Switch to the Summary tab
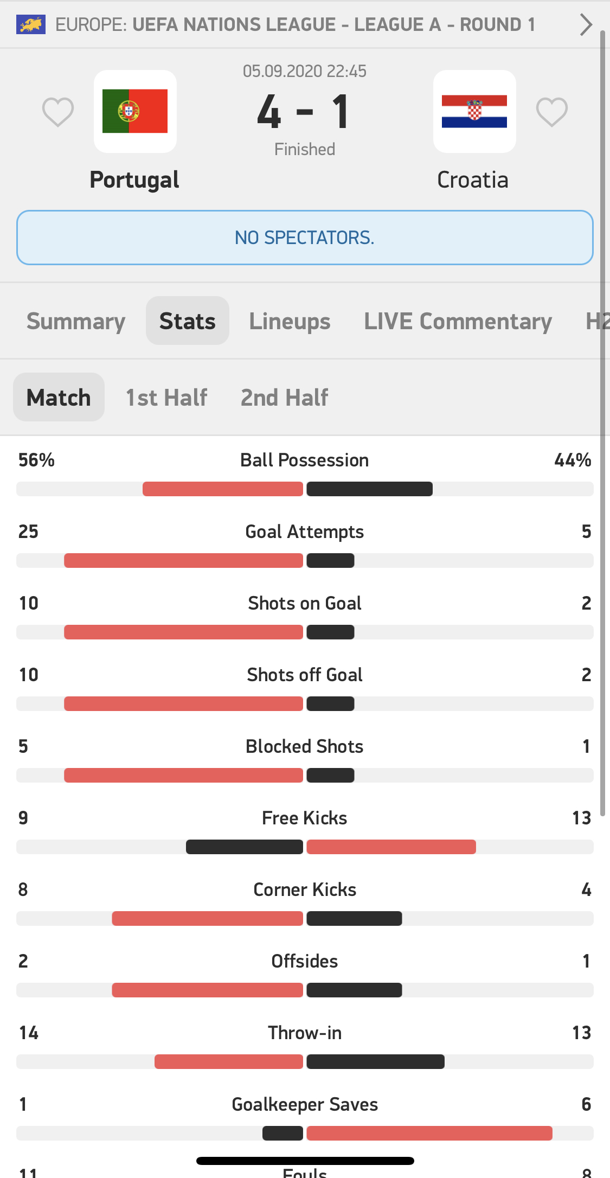Screen dimensions: 610x1178 click(x=76, y=321)
